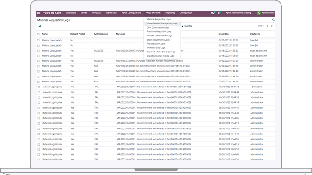Viewport: 312px width, 175px height.
Task: Toggle the select-all header checkbox
Action: tap(38, 34)
